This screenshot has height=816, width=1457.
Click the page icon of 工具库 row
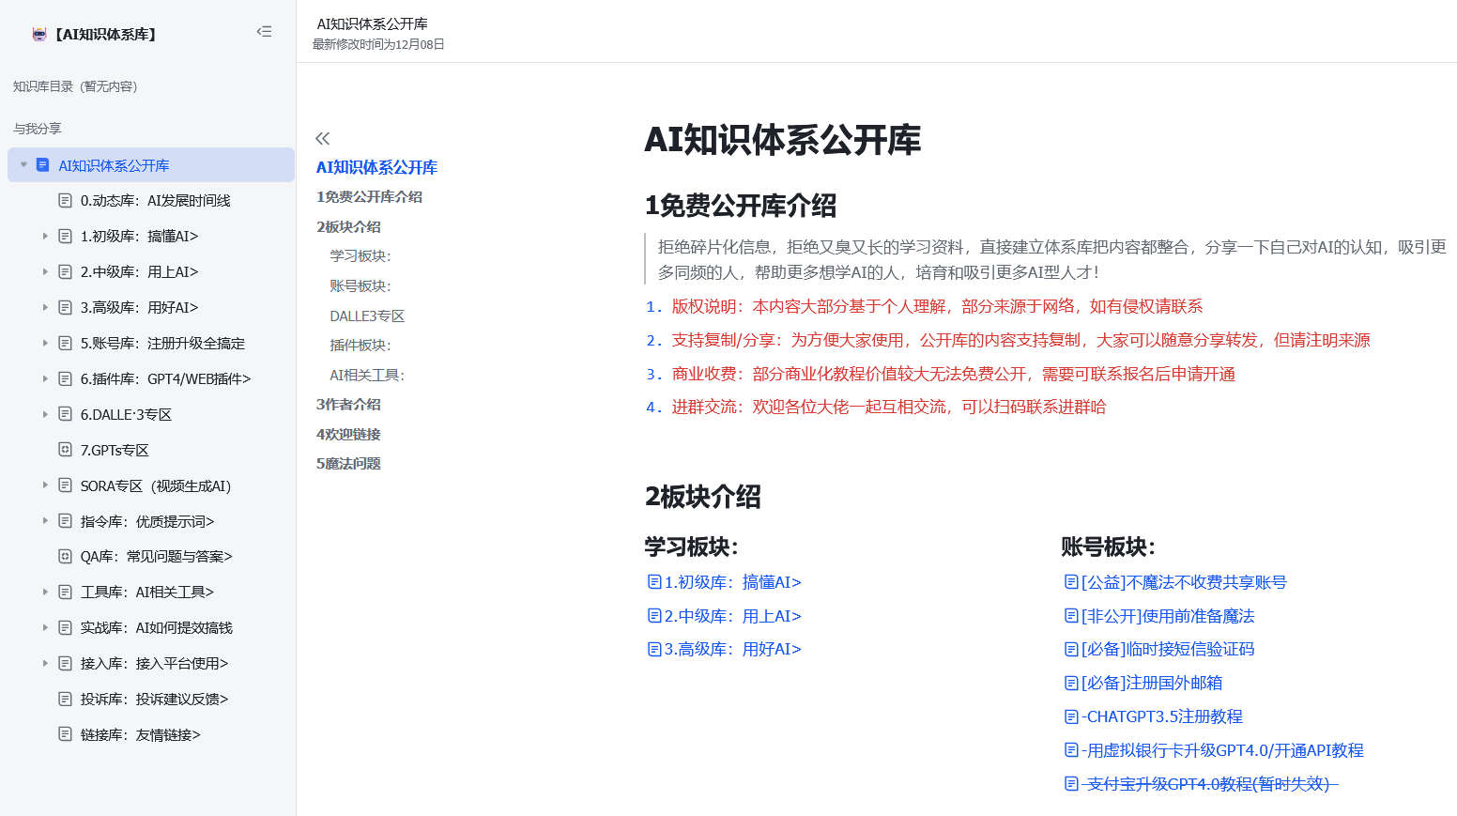pyautogui.click(x=65, y=593)
